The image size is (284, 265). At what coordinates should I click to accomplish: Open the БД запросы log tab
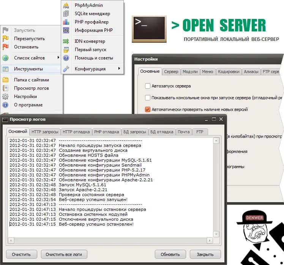pyautogui.click(x=134, y=132)
